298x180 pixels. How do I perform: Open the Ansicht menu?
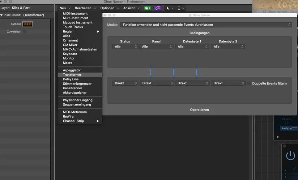131,8
